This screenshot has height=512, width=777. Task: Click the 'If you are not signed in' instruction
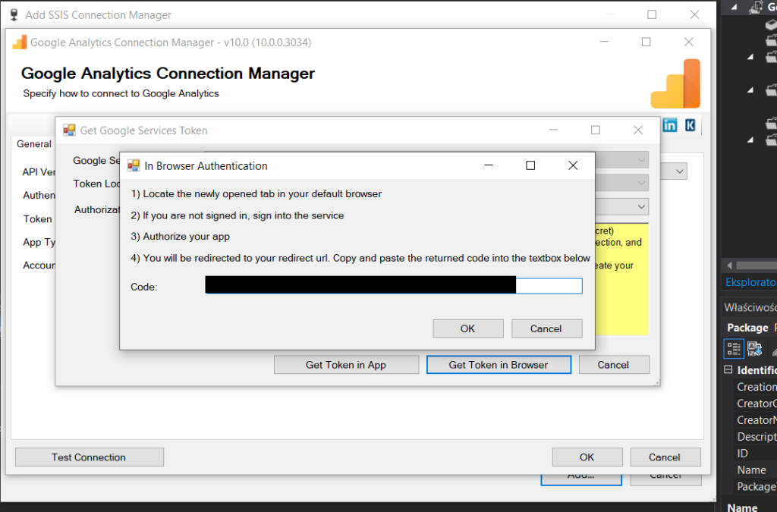(238, 216)
